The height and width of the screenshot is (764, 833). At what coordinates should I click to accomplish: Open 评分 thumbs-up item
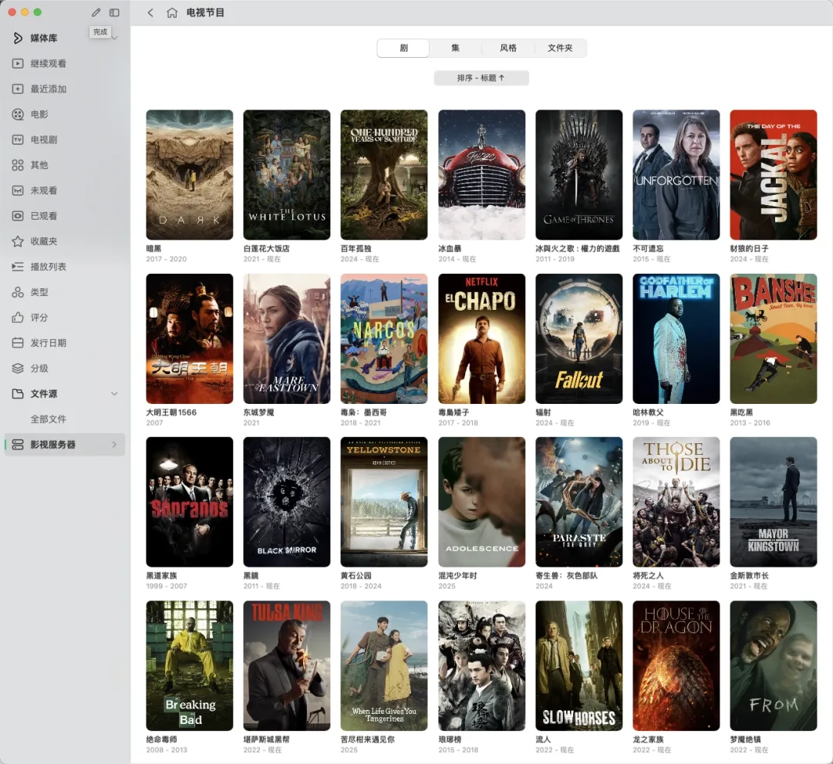pyautogui.click(x=39, y=318)
